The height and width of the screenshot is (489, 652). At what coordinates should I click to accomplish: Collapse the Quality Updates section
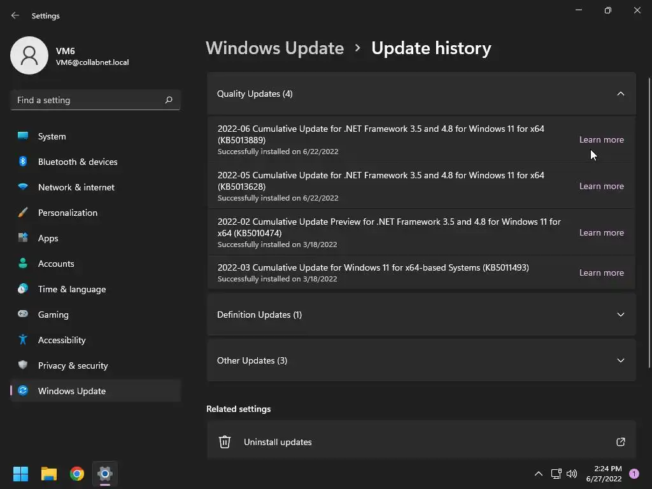620,94
